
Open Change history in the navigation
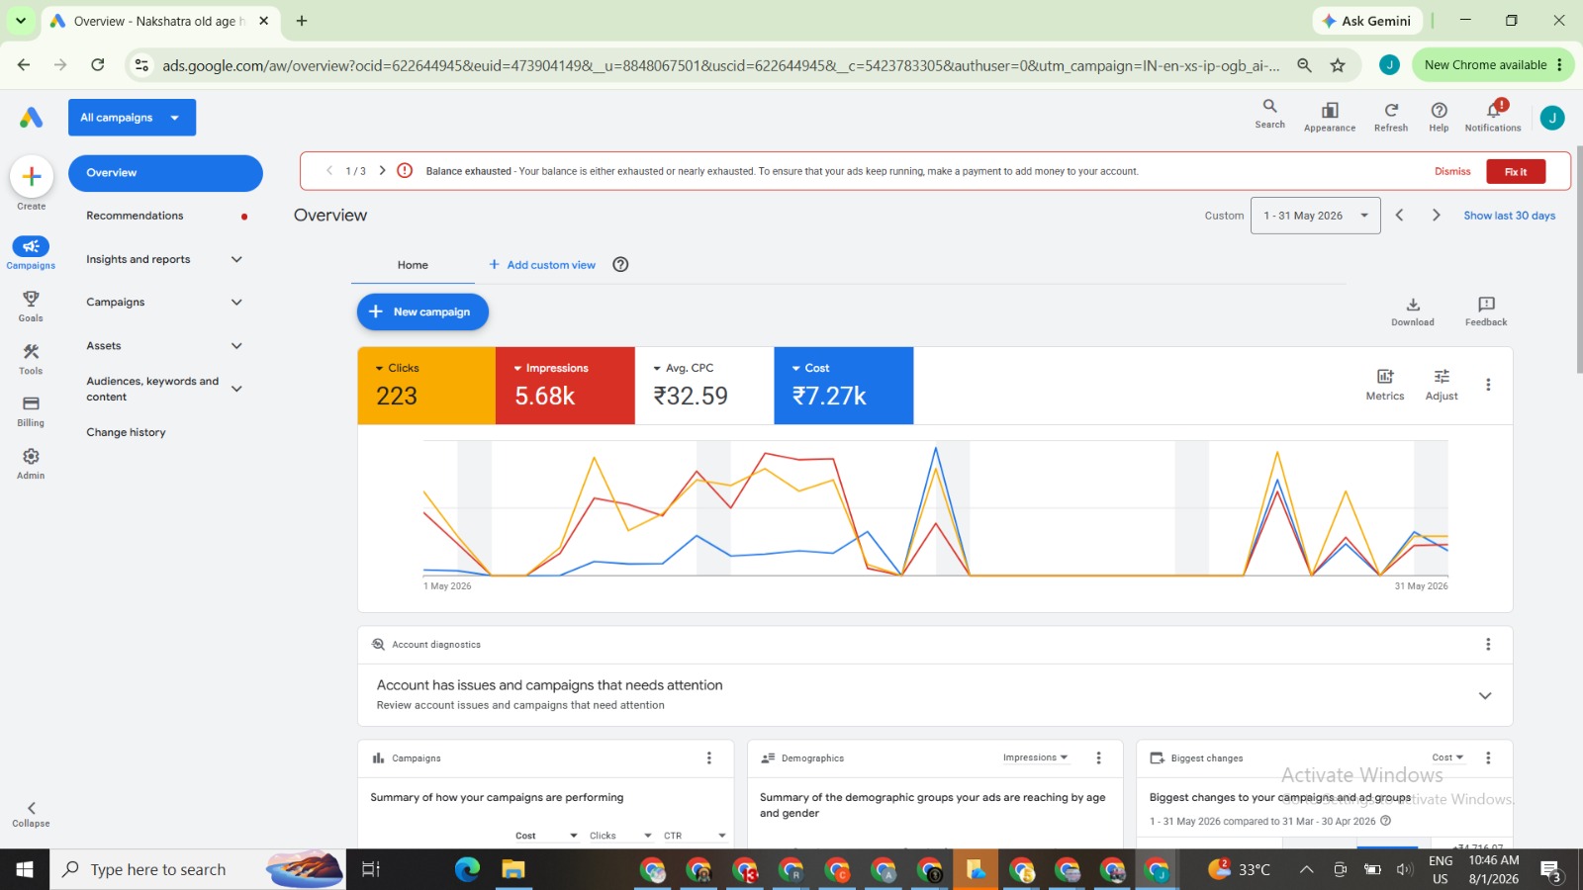[x=126, y=432]
